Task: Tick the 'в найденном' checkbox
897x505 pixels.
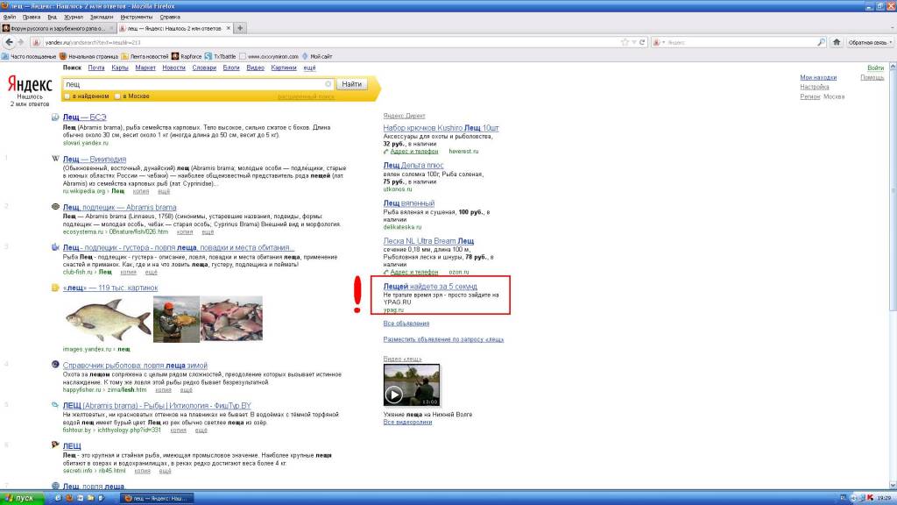Action: [x=67, y=96]
